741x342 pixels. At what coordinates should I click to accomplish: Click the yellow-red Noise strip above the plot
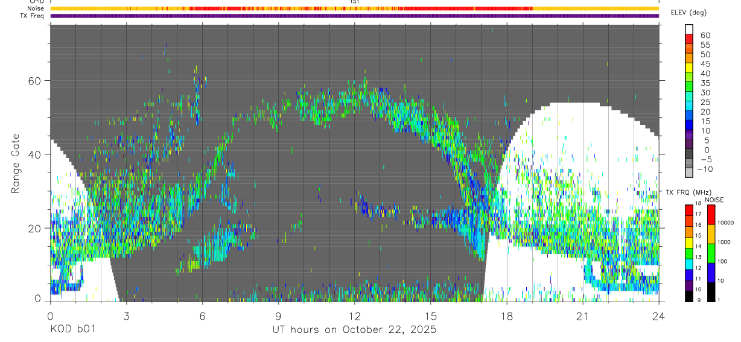[354, 8]
